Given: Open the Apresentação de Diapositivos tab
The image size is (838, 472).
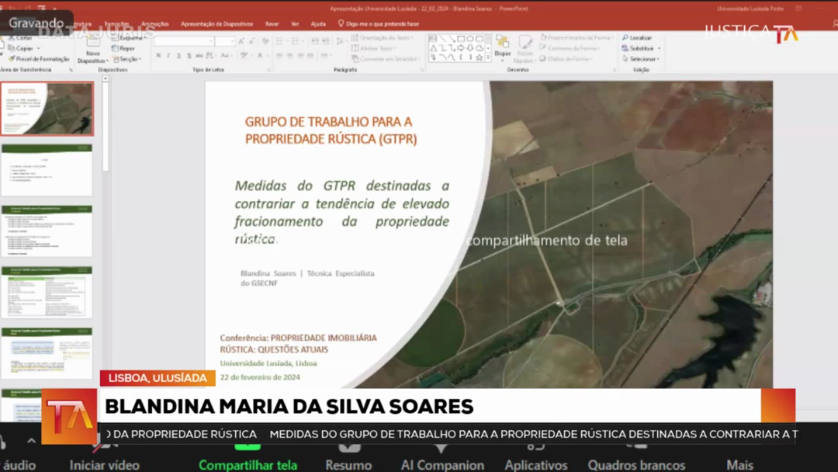Looking at the screenshot, I should 216,24.
